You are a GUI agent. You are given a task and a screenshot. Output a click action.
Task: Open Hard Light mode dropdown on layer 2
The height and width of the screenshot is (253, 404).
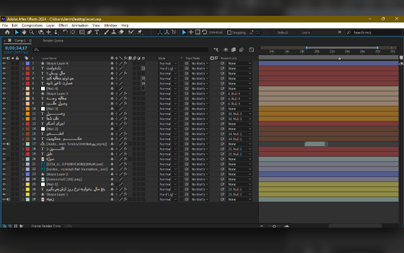[x=168, y=68]
